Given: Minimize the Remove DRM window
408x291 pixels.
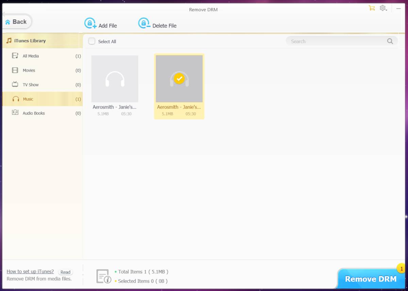Looking at the screenshot, I should pyautogui.click(x=398, y=8).
